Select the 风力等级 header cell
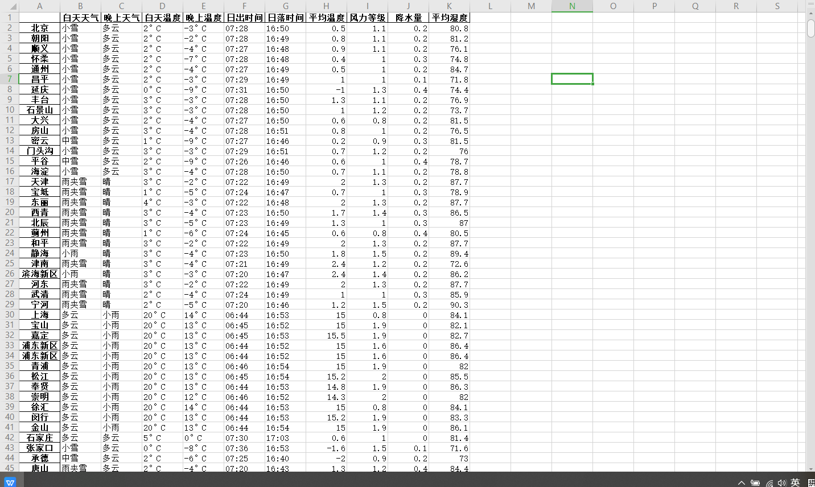Screen dimensions: 815x487 [367, 18]
